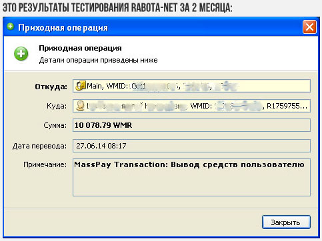Click the Сумма field showing 10 078.79 WMR
Viewport: 322px width, 241px height.
coord(191,125)
